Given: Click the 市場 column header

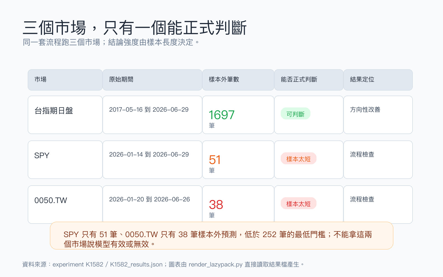Looking at the screenshot, I should (65, 80).
